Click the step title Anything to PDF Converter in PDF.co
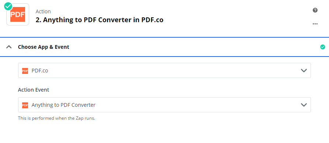This screenshot has height=143, width=329. point(99,20)
